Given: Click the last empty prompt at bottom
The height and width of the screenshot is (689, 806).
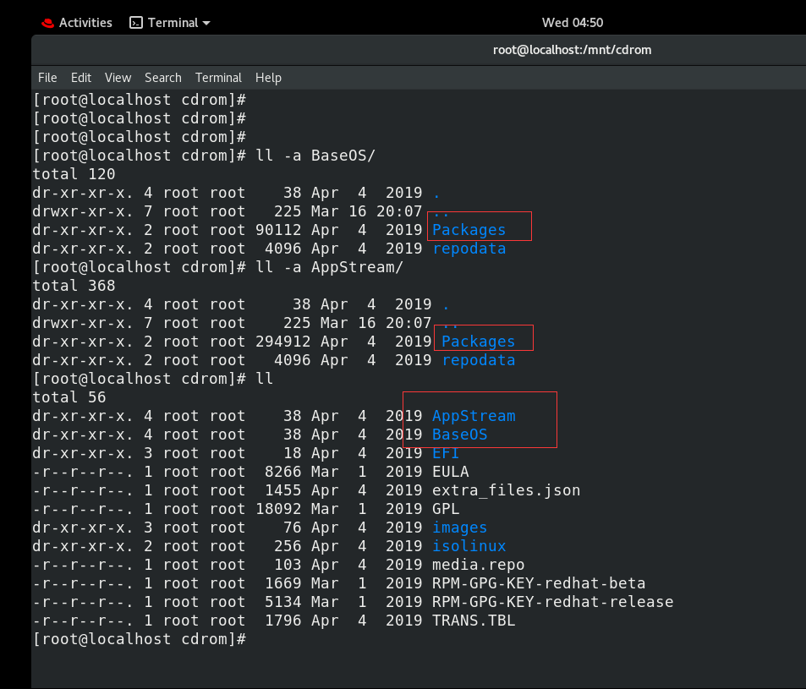Looking at the screenshot, I should tap(140, 639).
